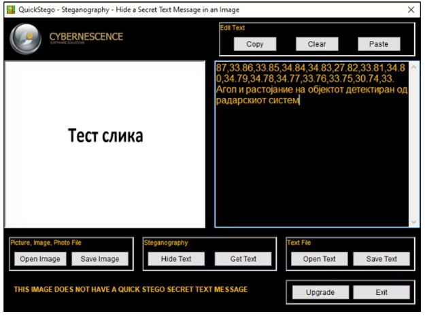Close the QuickStego window
The image size is (425, 316).
[x=411, y=10]
